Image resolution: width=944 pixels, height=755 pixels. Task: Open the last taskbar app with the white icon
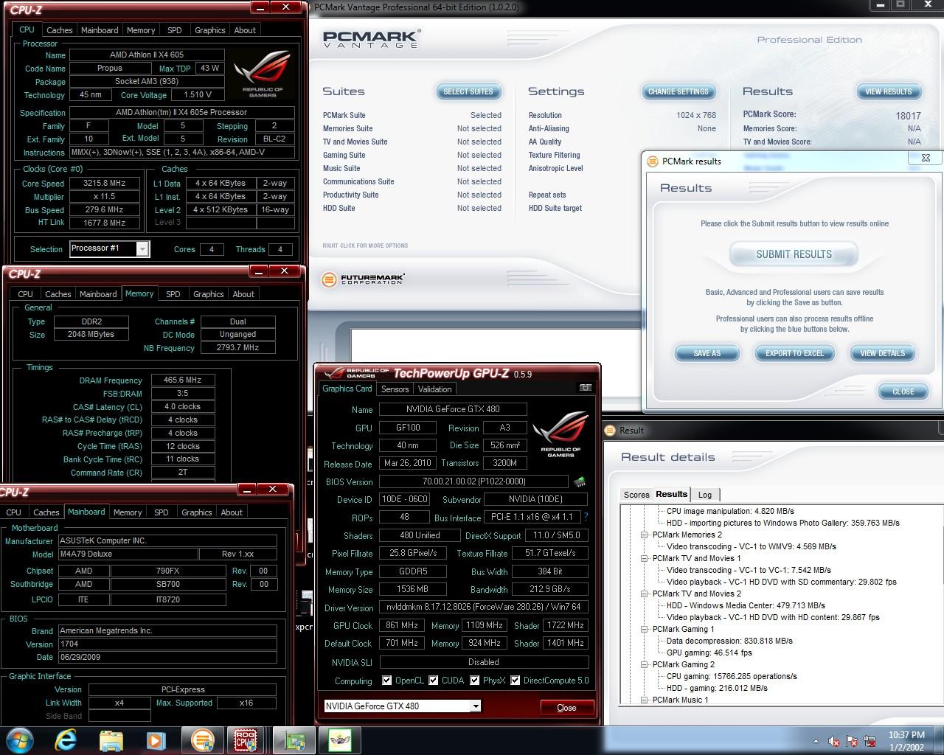point(340,740)
